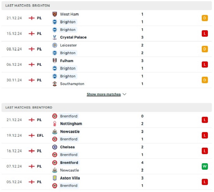Click the L badge on Fulham match

click(205, 65)
